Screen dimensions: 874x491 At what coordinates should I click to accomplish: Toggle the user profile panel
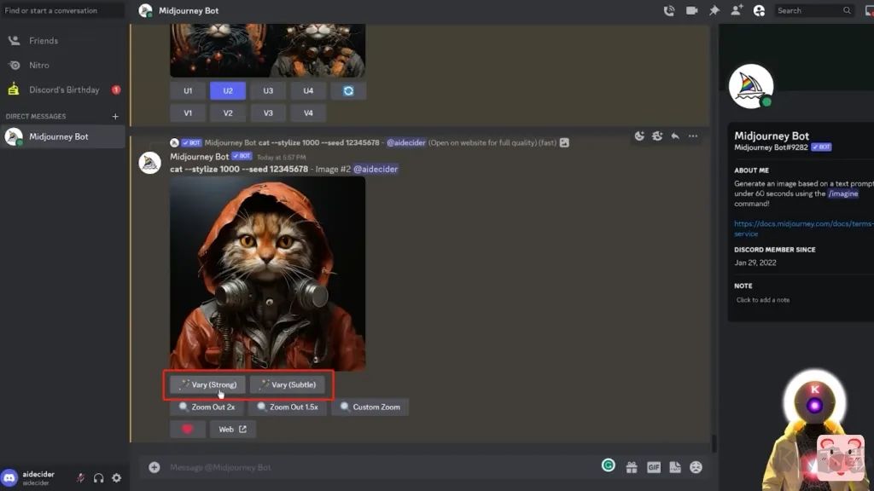point(759,10)
